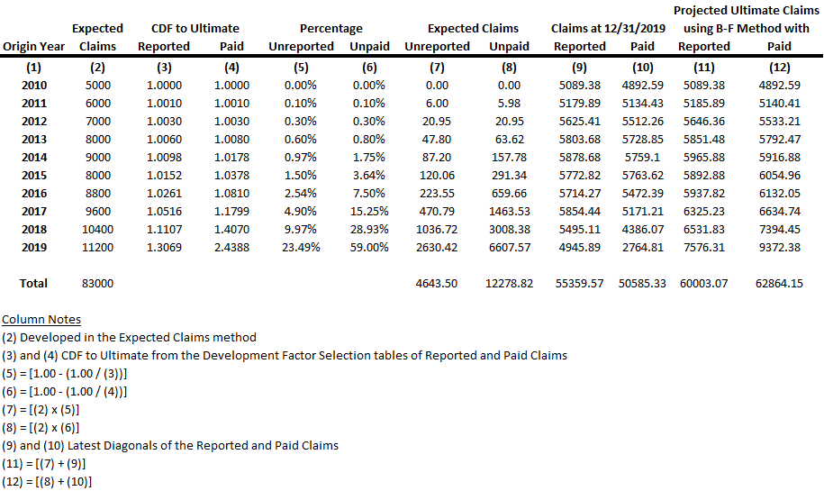This screenshot has height=491, width=824.
Task: Click the 2019 reported CDF value 1.3069
Action: [x=164, y=248]
